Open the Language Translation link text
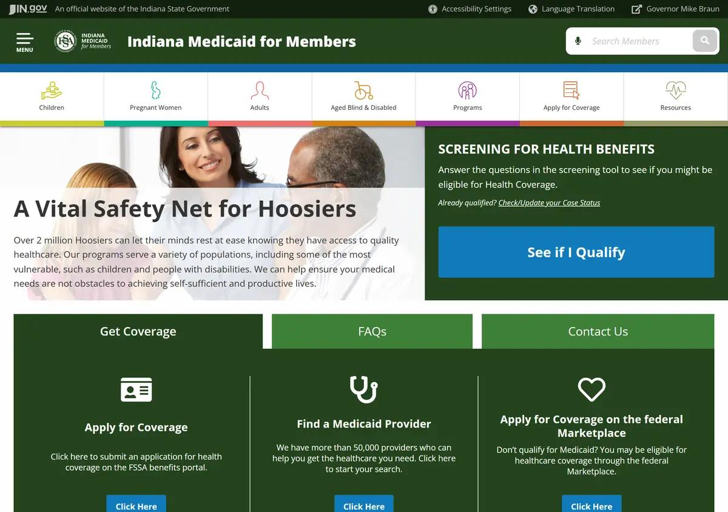 578,9
